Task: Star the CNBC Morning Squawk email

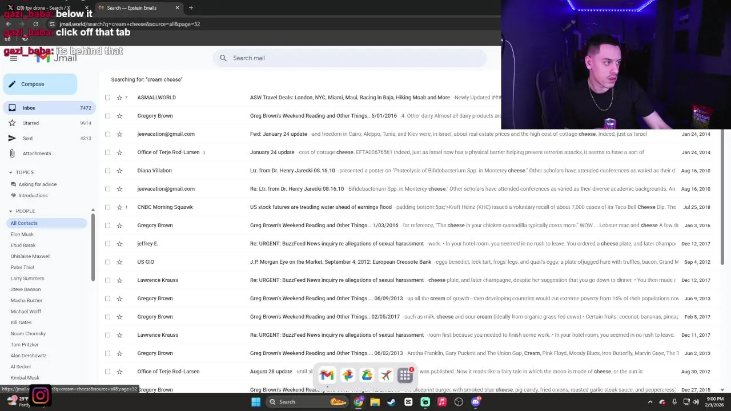Action: pyautogui.click(x=119, y=207)
